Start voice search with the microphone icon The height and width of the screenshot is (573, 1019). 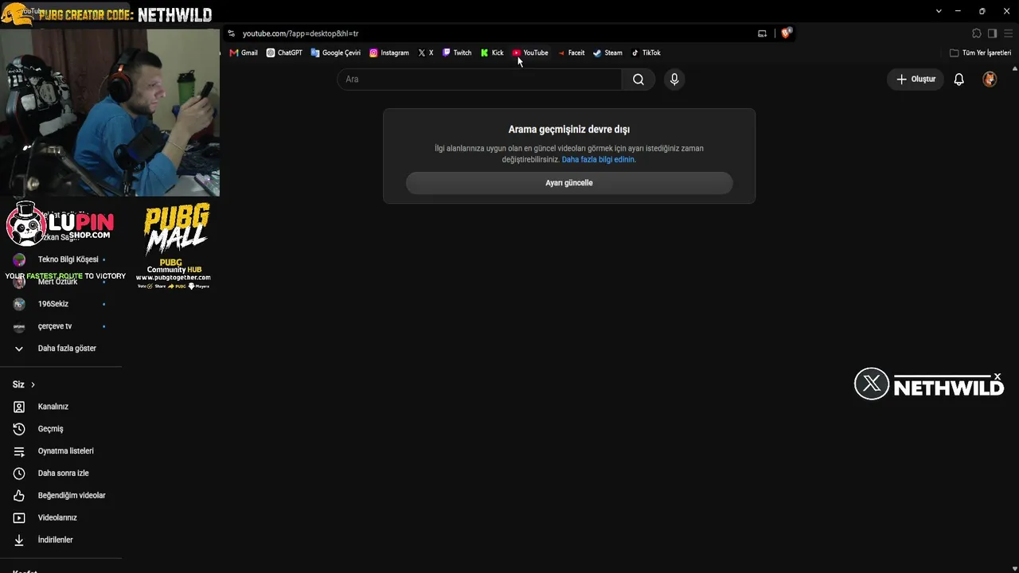pyautogui.click(x=674, y=80)
